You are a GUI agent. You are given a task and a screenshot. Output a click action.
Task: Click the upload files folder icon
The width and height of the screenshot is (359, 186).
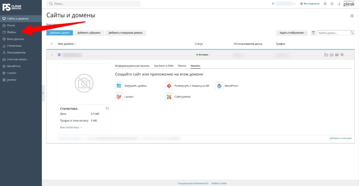pyautogui.click(x=119, y=86)
